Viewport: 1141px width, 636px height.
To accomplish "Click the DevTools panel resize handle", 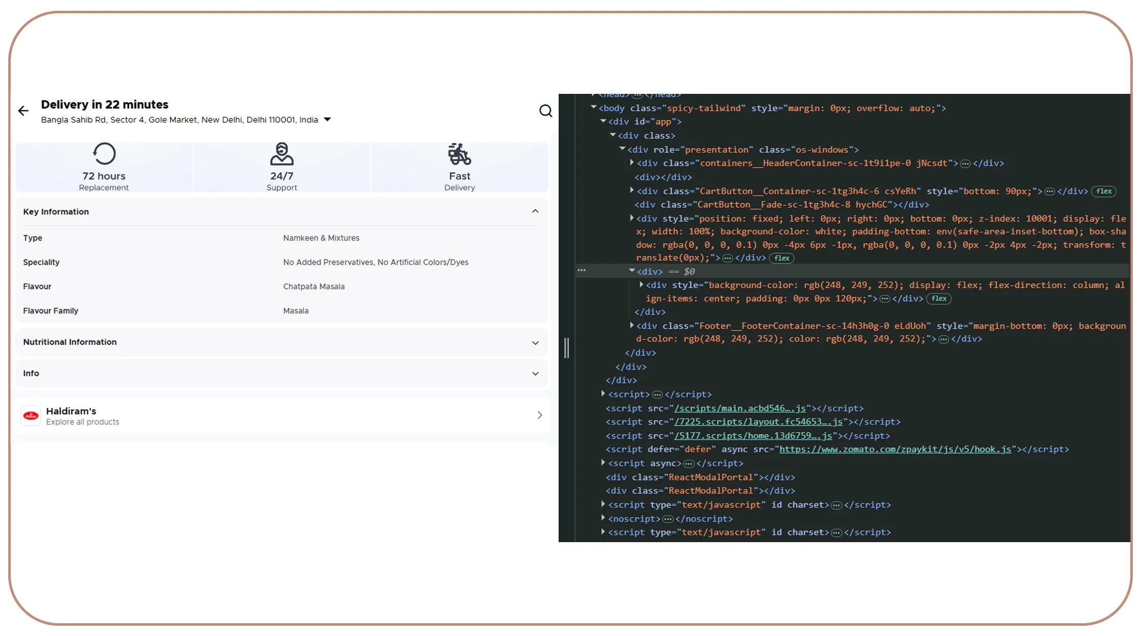I will (567, 348).
